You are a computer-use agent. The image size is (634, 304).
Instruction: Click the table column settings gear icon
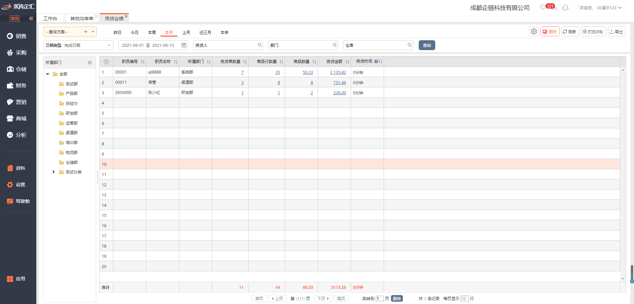(x=106, y=62)
